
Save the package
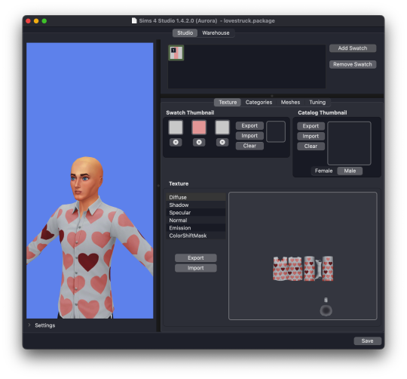pyautogui.click(x=367, y=340)
